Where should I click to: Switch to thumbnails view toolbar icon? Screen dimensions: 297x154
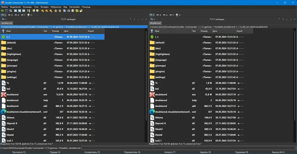24,11
